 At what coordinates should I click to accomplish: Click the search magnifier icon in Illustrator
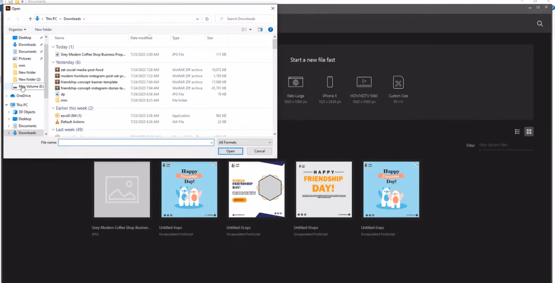pos(540,24)
